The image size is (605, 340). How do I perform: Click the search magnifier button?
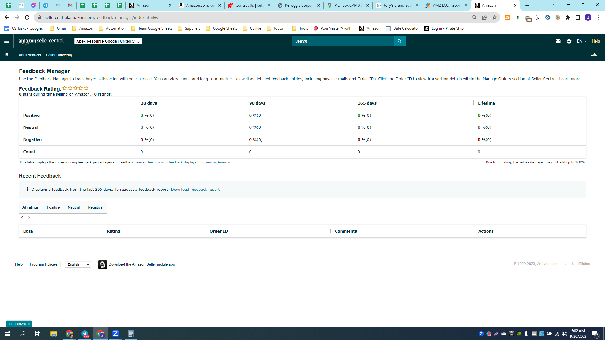pyautogui.click(x=400, y=41)
